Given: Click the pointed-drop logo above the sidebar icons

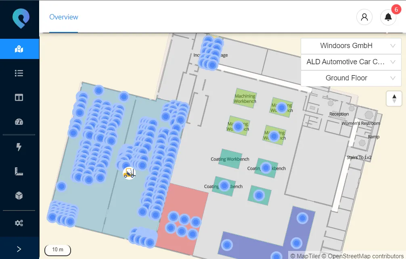Looking at the screenshot, I should pyautogui.click(x=21, y=18).
